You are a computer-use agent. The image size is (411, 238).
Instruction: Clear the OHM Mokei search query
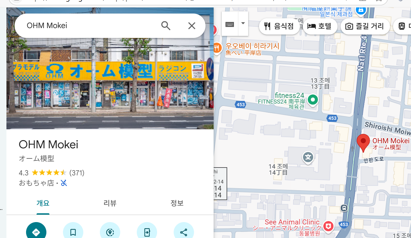pos(192,26)
